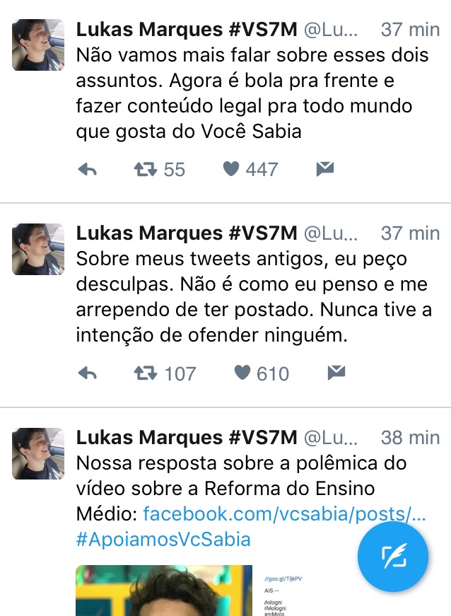The height and width of the screenshot is (616, 451).
Task: Reply to the tweet about 'Você Sabia' content
Action: [88, 170]
